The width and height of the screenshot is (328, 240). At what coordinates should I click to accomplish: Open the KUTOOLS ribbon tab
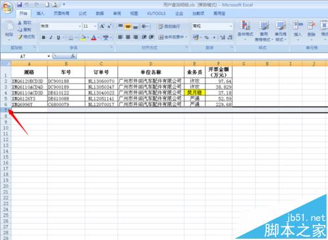pos(156,14)
